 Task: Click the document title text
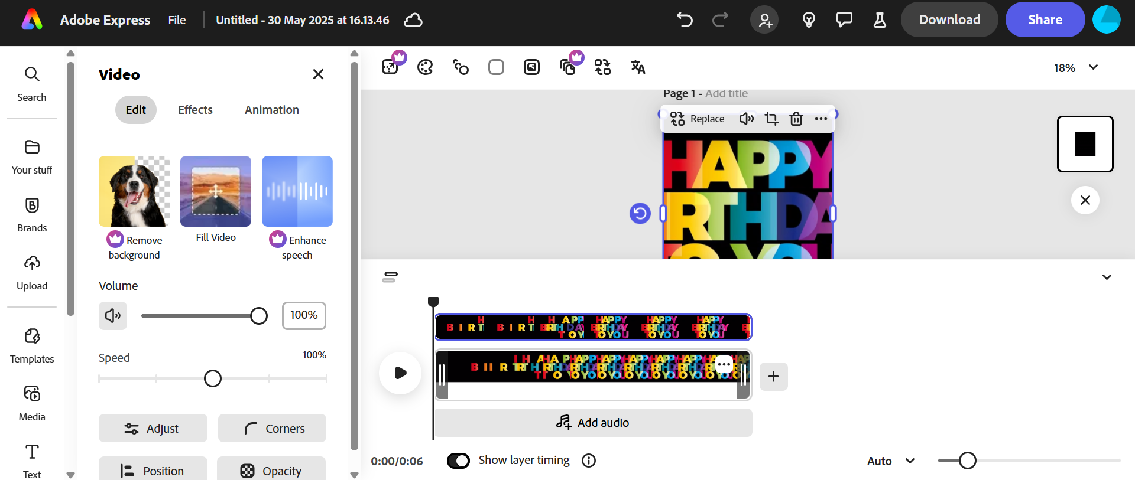pos(303,20)
